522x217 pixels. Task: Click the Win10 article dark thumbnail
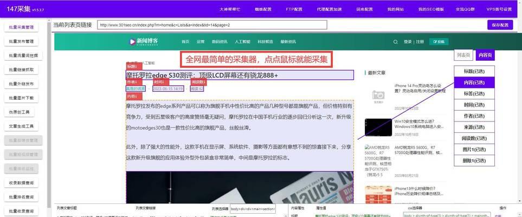(x=378, y=127)
